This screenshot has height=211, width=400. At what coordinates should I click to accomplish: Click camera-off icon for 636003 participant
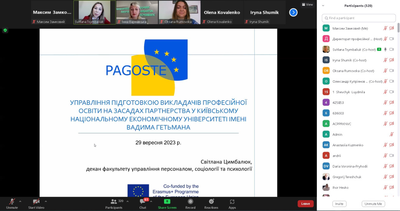(x=392, y=113)
